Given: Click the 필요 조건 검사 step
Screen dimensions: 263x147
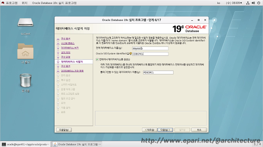Looking at the screenshot, I should coord(68,99).
